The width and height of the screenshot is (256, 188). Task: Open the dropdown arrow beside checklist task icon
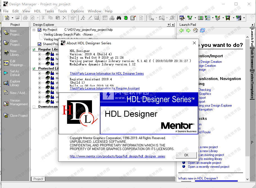pyautogui.click(x=195, y=18)
